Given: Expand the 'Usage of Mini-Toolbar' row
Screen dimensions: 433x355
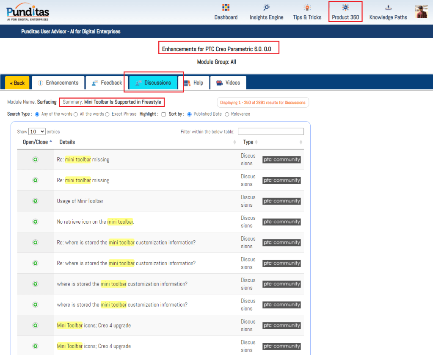Looking at the screenshot, I should coord(36,201).
